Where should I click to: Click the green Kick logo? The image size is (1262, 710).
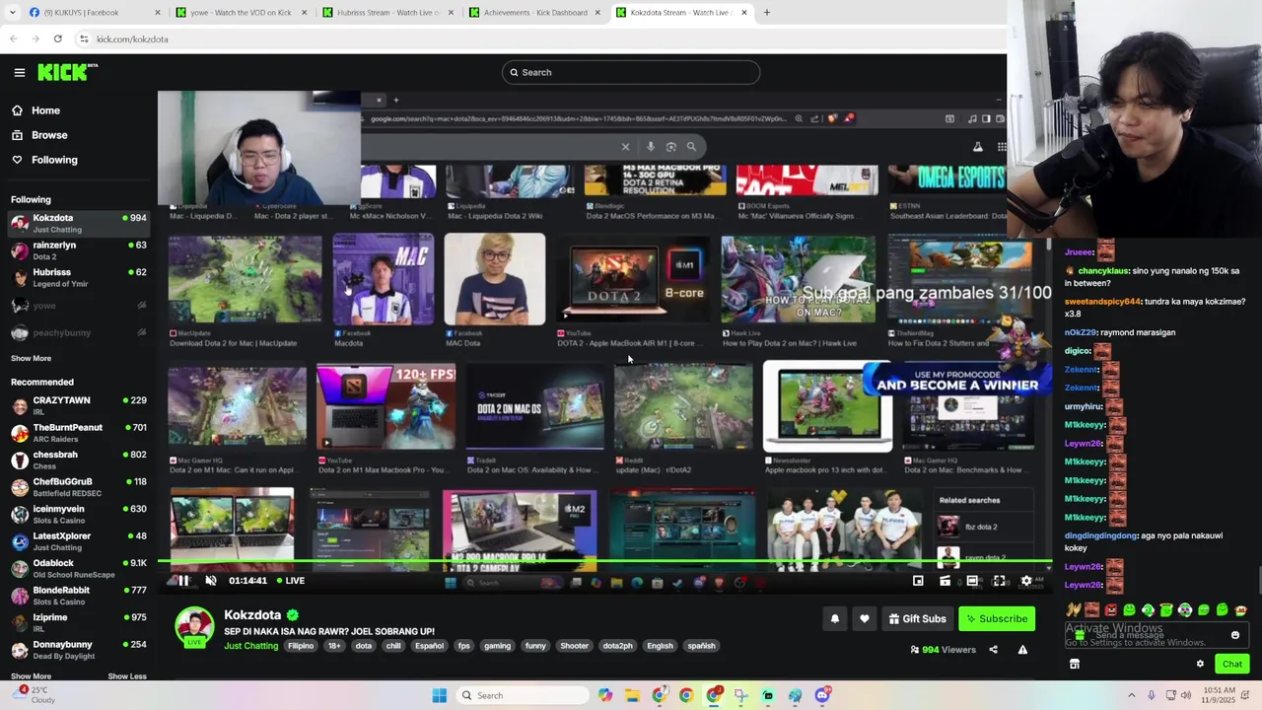[67, 72]
